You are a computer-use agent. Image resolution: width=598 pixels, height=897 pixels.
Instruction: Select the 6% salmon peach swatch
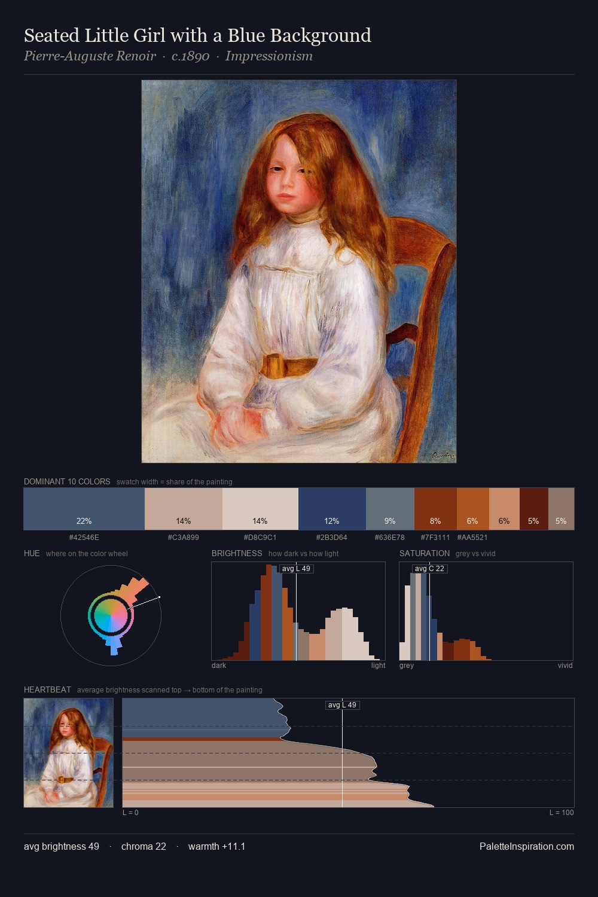[x=504, y=509]
